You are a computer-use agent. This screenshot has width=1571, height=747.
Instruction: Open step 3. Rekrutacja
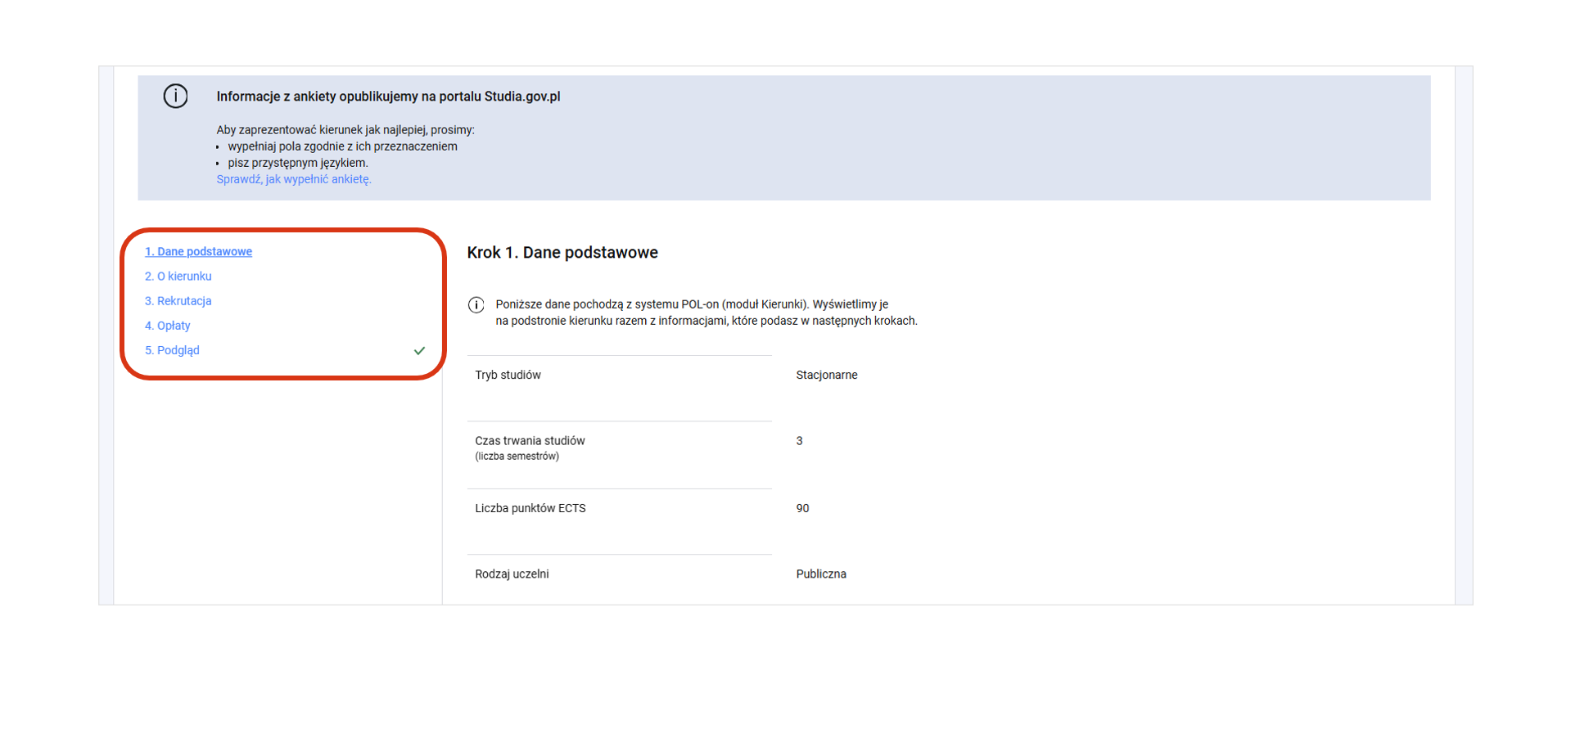178,301
